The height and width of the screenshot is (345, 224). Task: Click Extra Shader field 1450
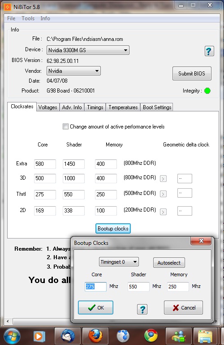click(73, 164)
